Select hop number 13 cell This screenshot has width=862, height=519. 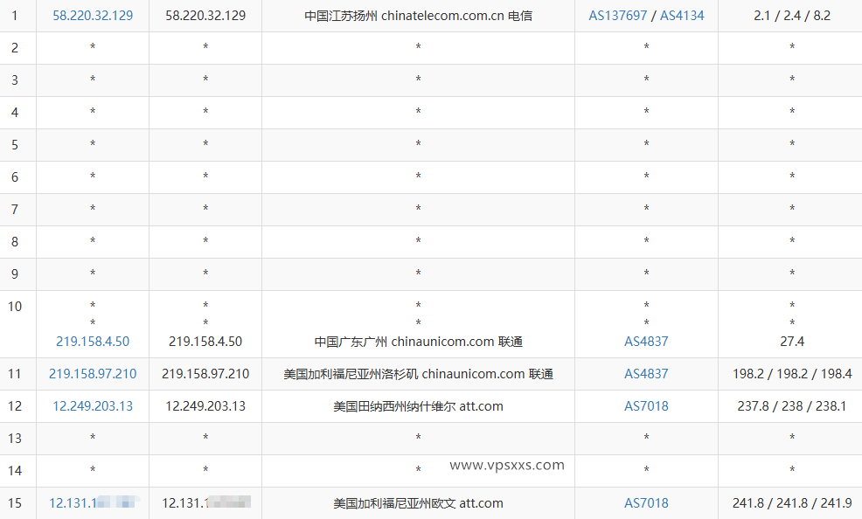17,439
